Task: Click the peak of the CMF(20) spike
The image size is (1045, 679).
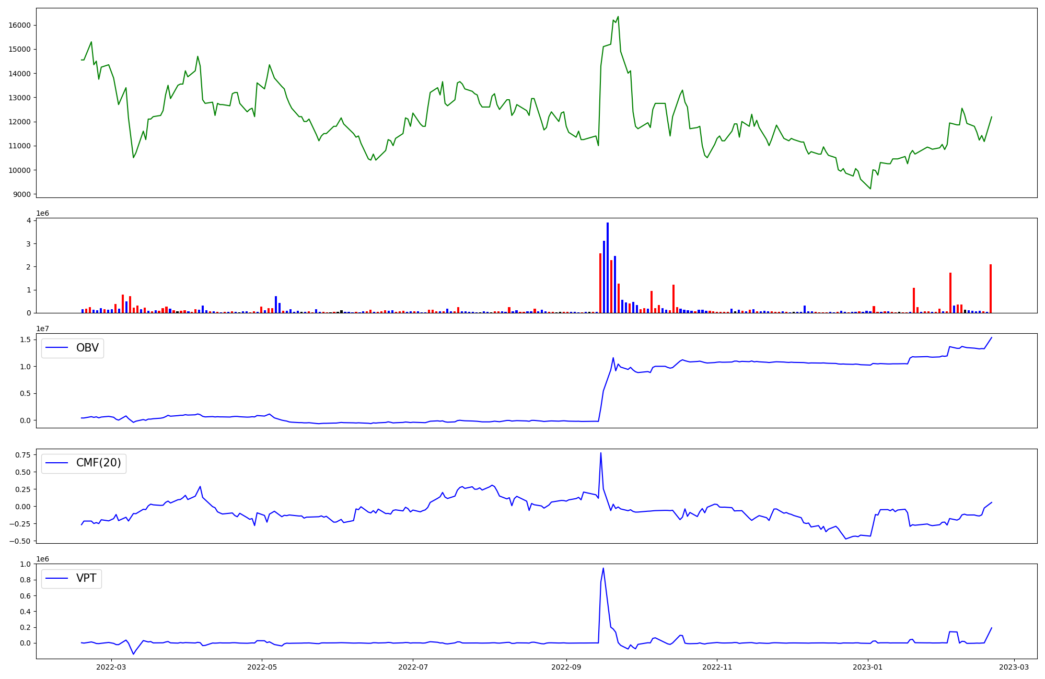Action: click(x=601, y=453)
